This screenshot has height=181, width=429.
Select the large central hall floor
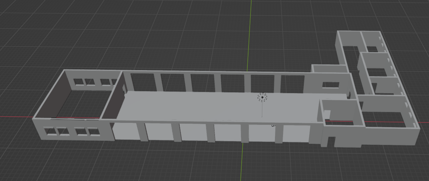click(x=214, y=107)
